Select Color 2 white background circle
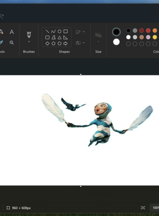Screen dimensions: 159x216 pyautogui.click(x=116, y=42)
